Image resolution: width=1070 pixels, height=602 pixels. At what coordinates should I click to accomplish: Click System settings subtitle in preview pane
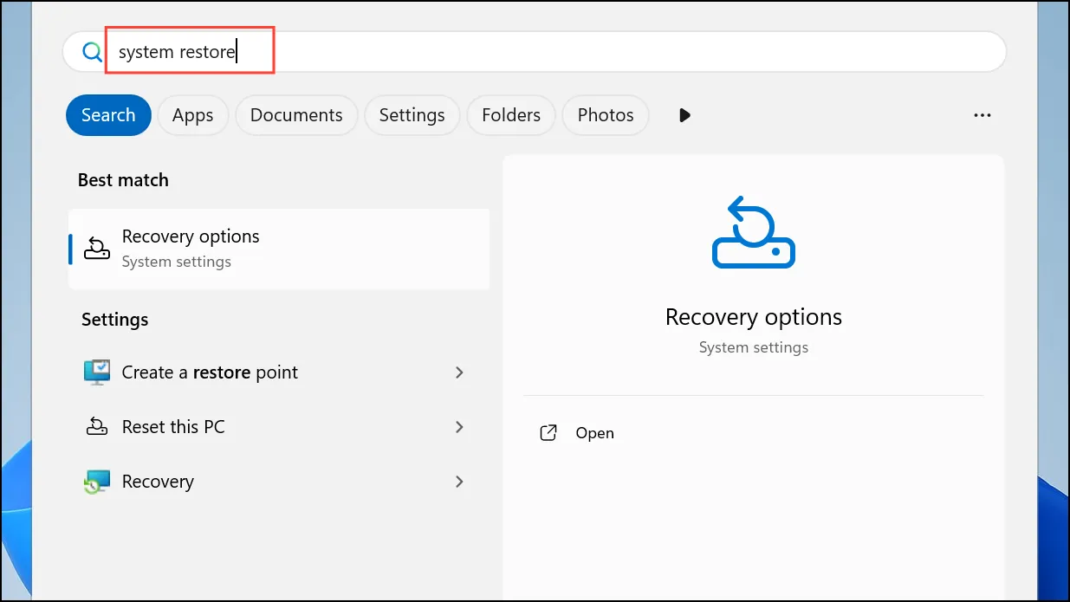tap(753, 347)
